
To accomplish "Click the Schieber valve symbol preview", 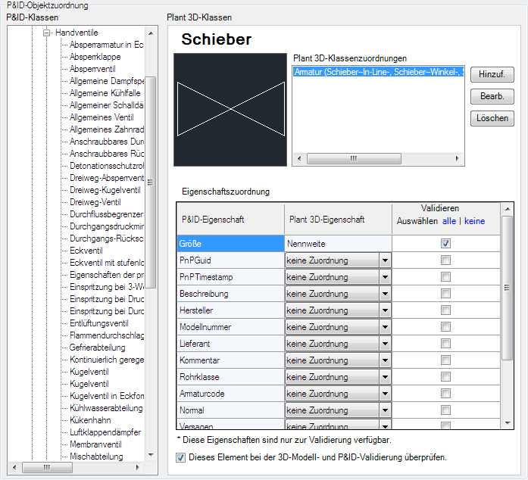I will click(230, 110).
